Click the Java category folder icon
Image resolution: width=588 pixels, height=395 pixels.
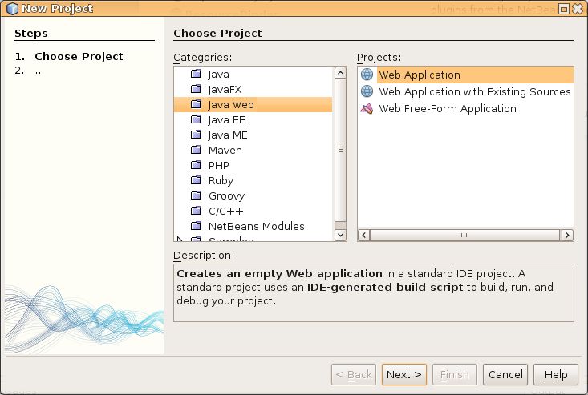(196, 74)
